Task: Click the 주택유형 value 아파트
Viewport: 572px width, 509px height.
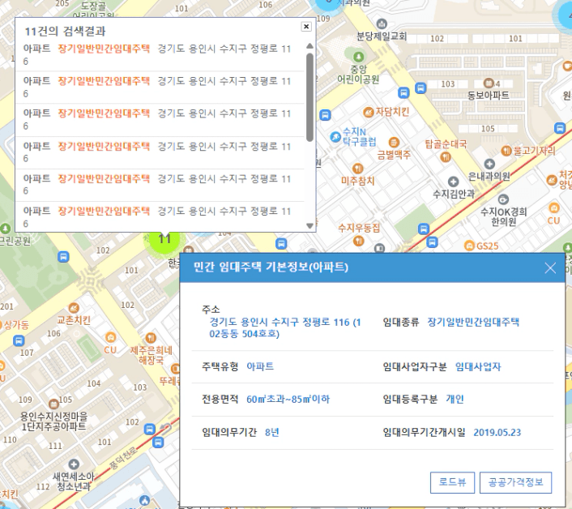Action: coord(260,366)
